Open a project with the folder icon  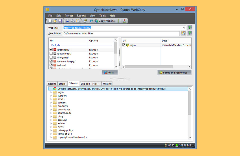[55, 21]
